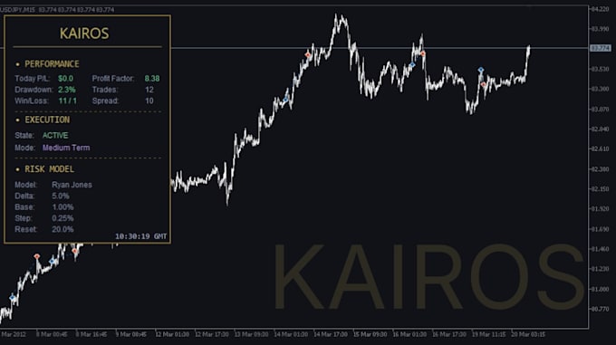Click the 20 Mar 03:15 time label
Image resolution: width=616 pixels, height=345 pixels.
[x=528, y=334]
